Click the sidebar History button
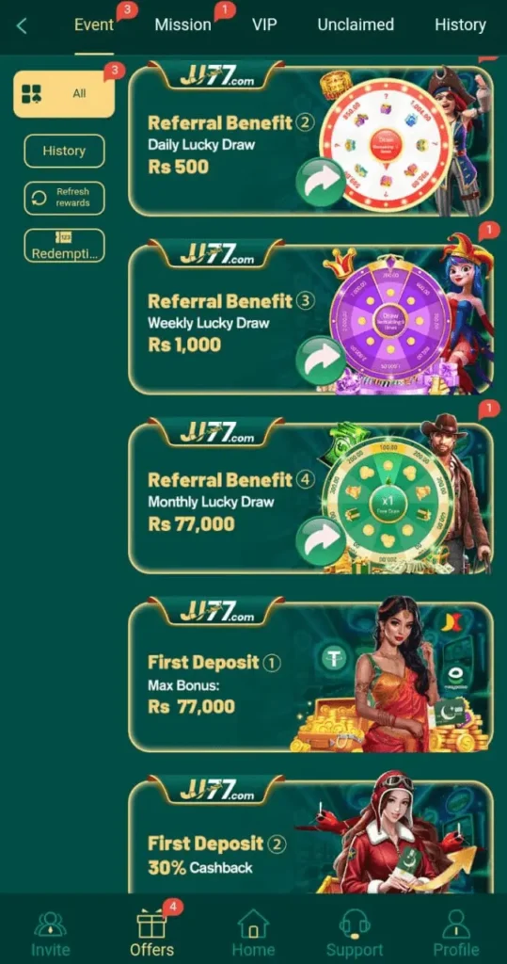This screenshot has height=964, width=507. tap(64, 151)
